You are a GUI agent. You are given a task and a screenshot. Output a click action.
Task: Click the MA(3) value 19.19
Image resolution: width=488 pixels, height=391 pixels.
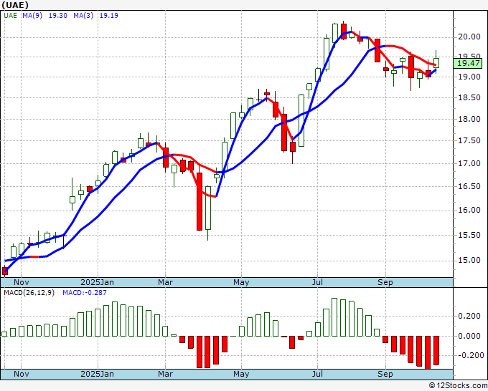pyautogui.click(x=109, y=16)
